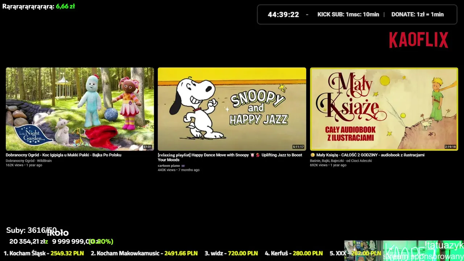Click the KAOFLIX logo
Screen dimensions: 464x261
point(419,40)
